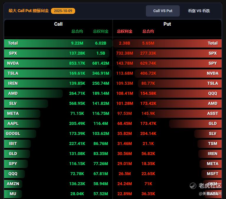The image size is (226, 199).
Task: Click the AMD ticker in Call list
Action: click(x=13, y=93)
